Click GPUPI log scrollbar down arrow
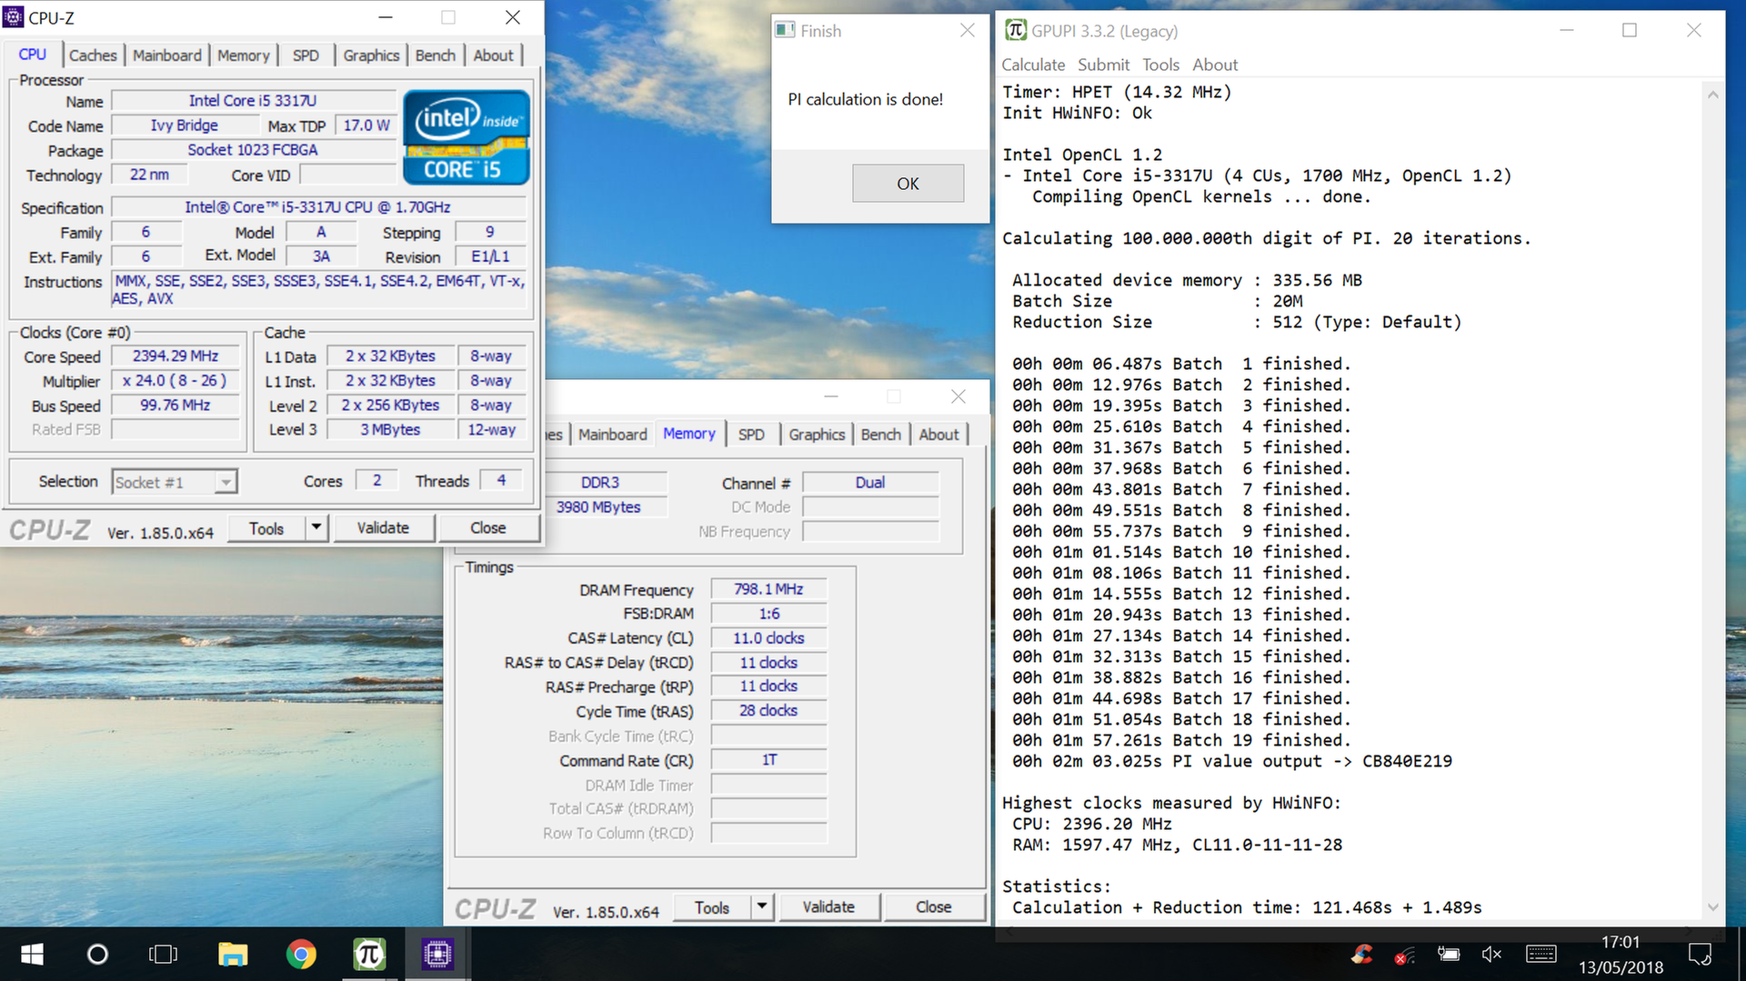The image size is (1746, 981). [x=1713, y=906]
